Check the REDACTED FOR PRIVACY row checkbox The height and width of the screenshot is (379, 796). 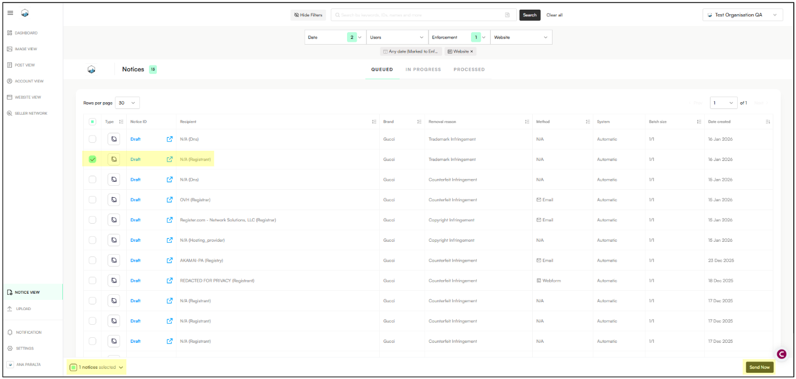click(x=92, y=281)
